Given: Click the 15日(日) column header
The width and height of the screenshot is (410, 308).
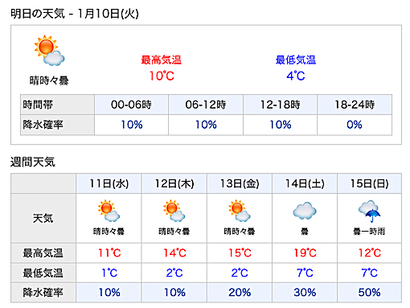Looking at the screenshot, I should click(x=369, y=183).
